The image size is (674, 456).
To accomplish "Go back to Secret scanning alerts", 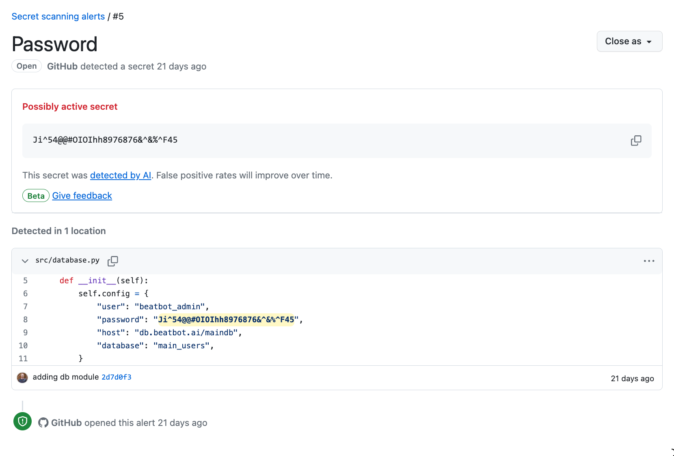I will click(58, 17).
